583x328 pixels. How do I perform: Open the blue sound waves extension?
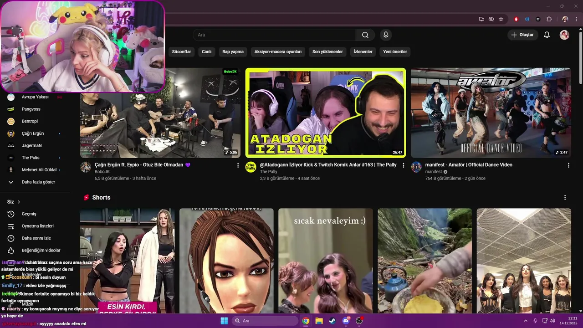(x=527, y=19)
